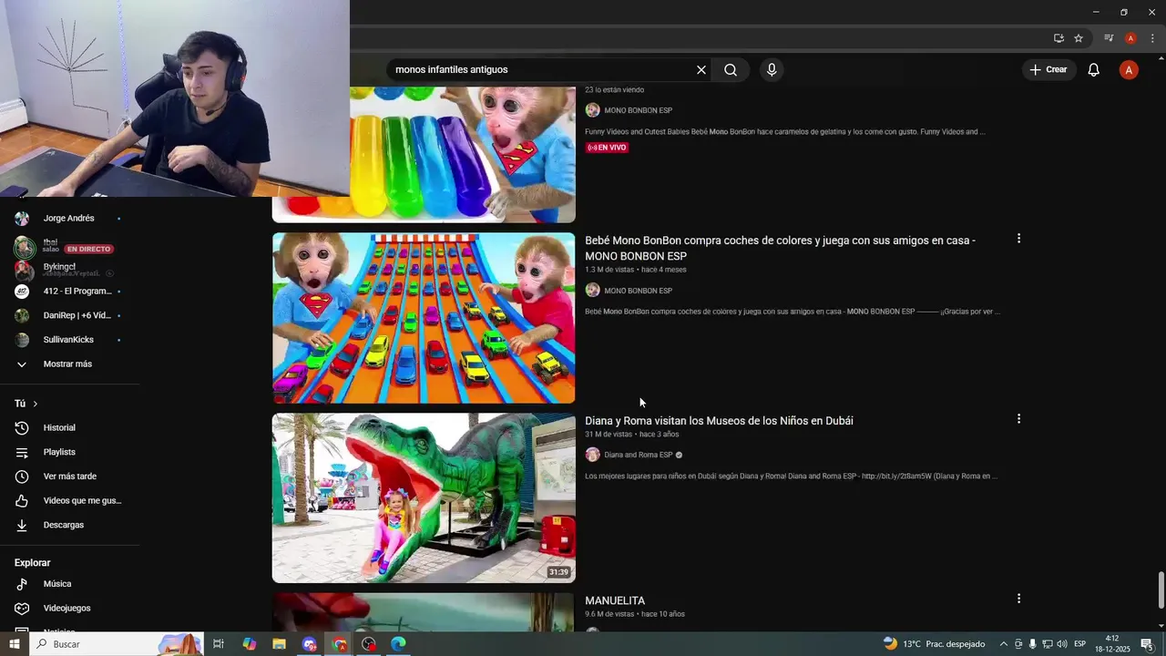Click the install app icon in address bar
Image resolution: width=1166 pixels, height=656 pixels.
tap(1059, 38)
